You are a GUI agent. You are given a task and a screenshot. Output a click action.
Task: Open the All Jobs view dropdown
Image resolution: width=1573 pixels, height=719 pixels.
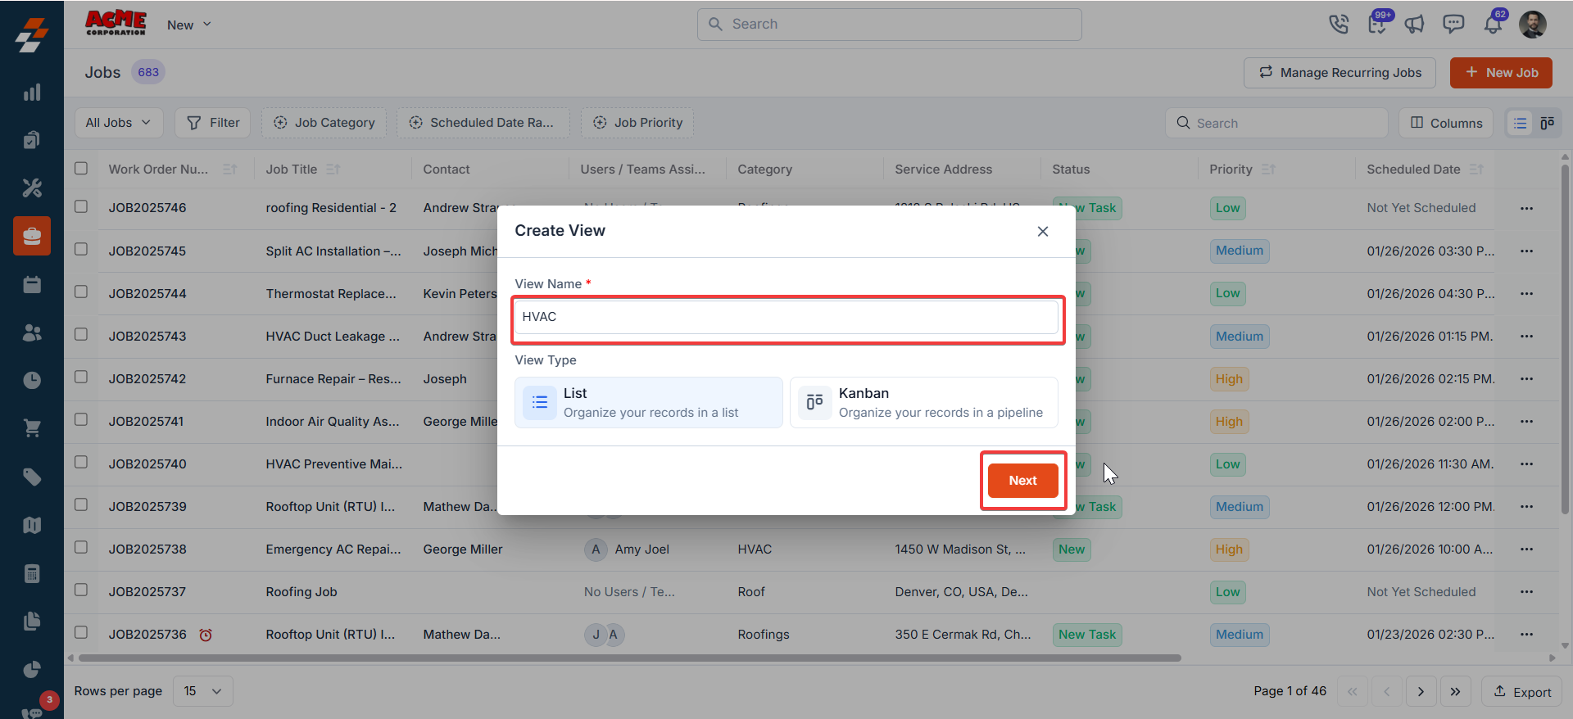[119, 123]
